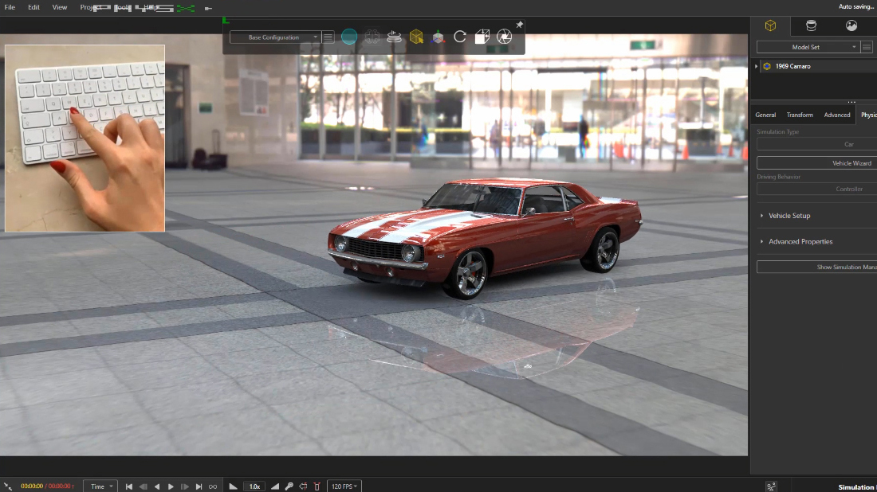Open the Base Configuration dropdown
The height and width of the screenshot is (492, 877).
[275, 37]
